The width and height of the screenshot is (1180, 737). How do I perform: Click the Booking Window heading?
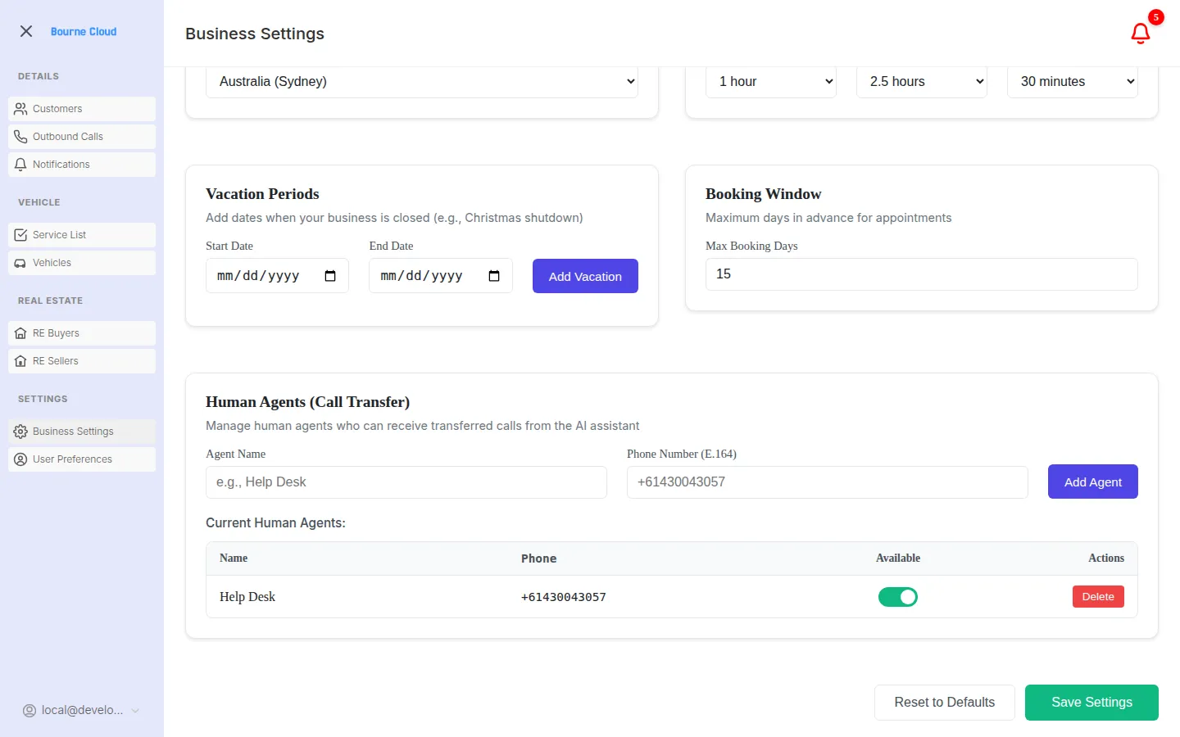[x=763, y=194]
